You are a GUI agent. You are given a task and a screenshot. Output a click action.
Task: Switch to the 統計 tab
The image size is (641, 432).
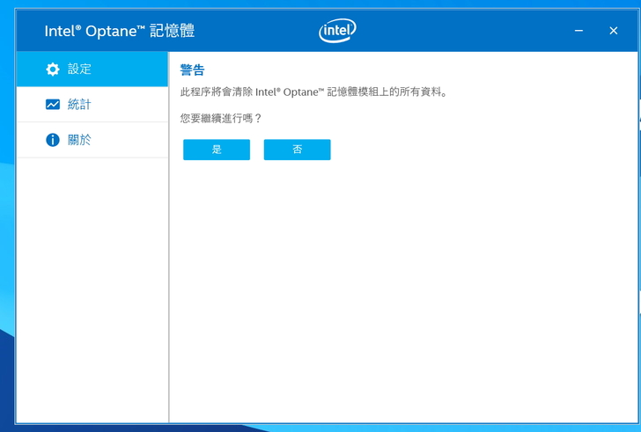[x=80, y=105]
